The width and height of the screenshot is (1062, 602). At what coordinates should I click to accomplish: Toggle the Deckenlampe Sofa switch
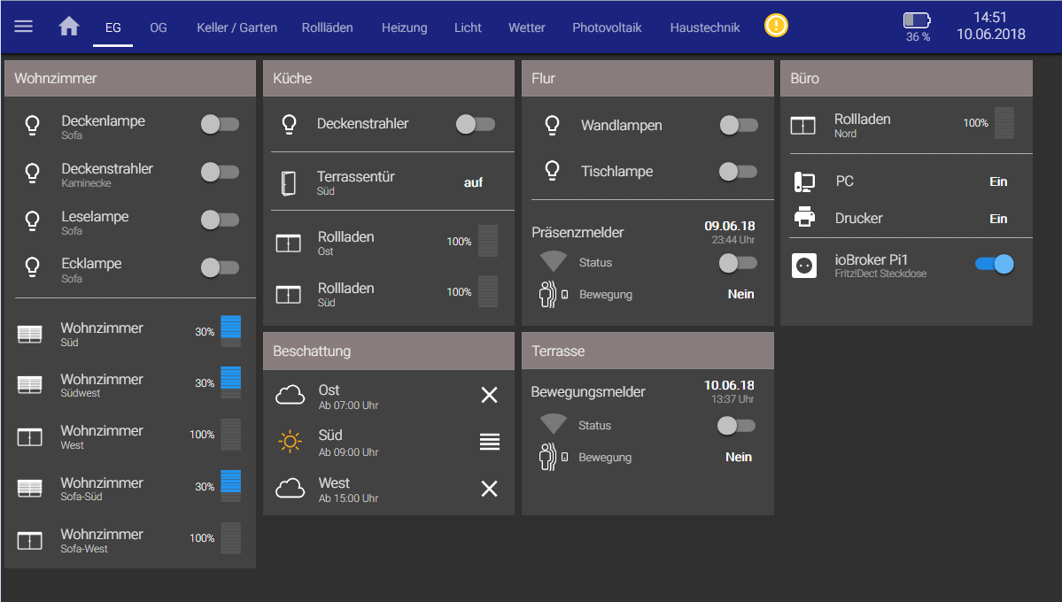coord(221,124)
